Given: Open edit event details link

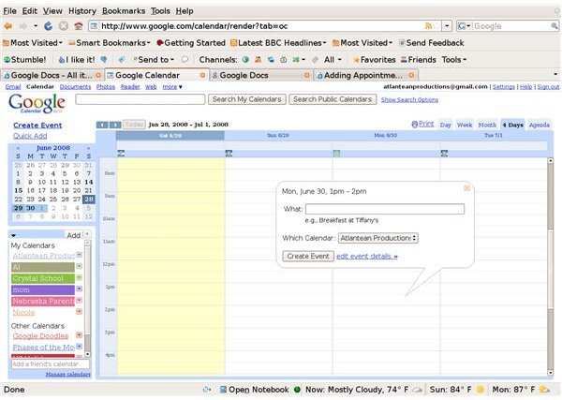Looking at the screenshot, I should pos(367,257).
